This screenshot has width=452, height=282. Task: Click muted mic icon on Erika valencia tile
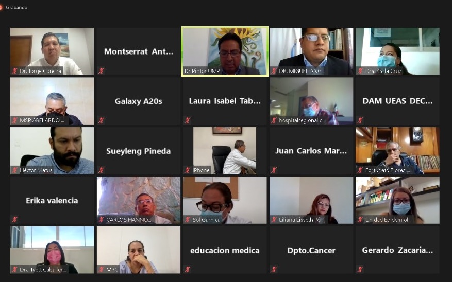(15, 220)
